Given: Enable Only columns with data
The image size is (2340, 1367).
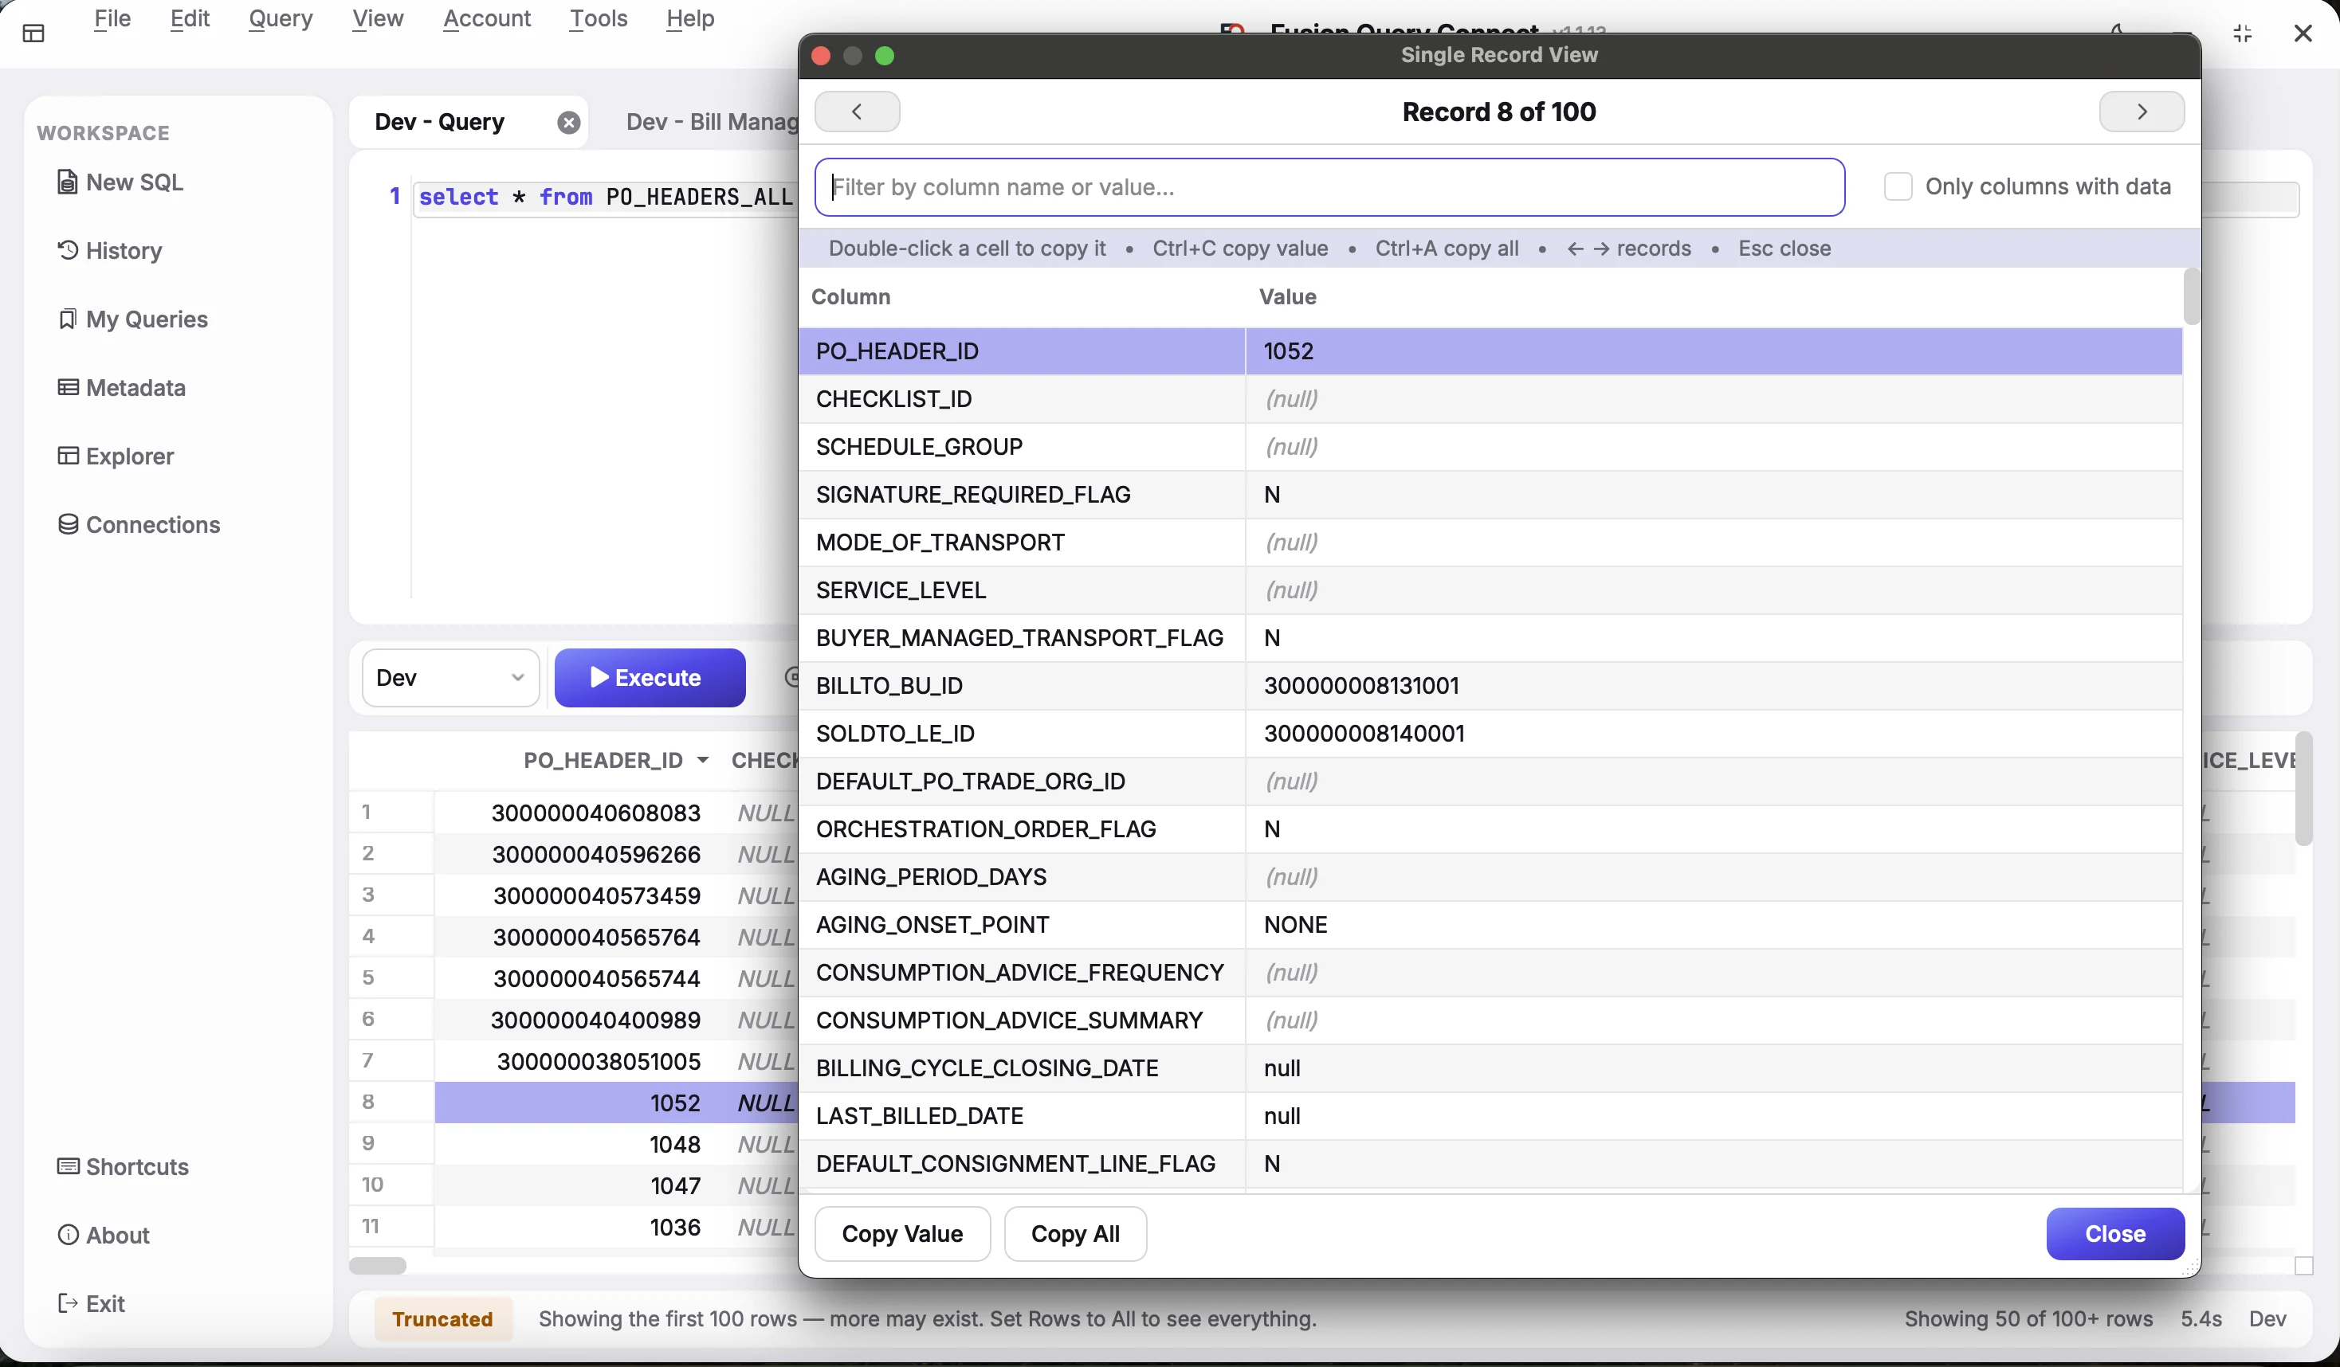Looking at the screenshot, I should pyautogui.click(x=1898, y=186).
